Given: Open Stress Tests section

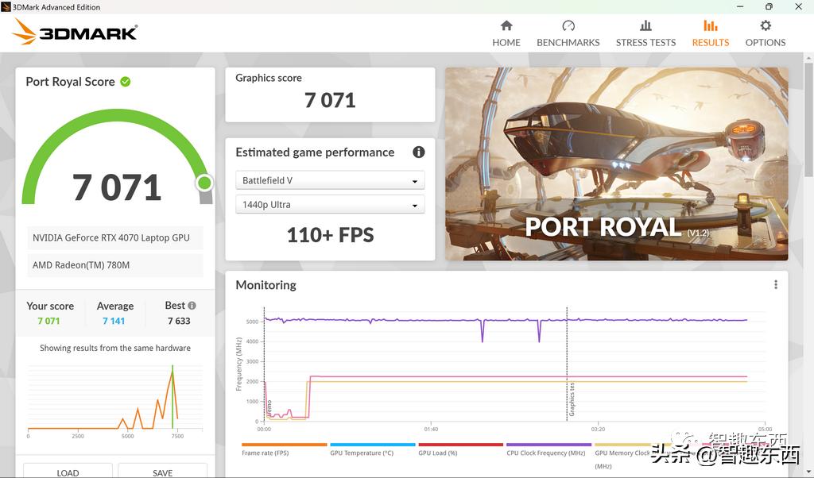Looking at the screenshot, I should click(x=645, y=33).
